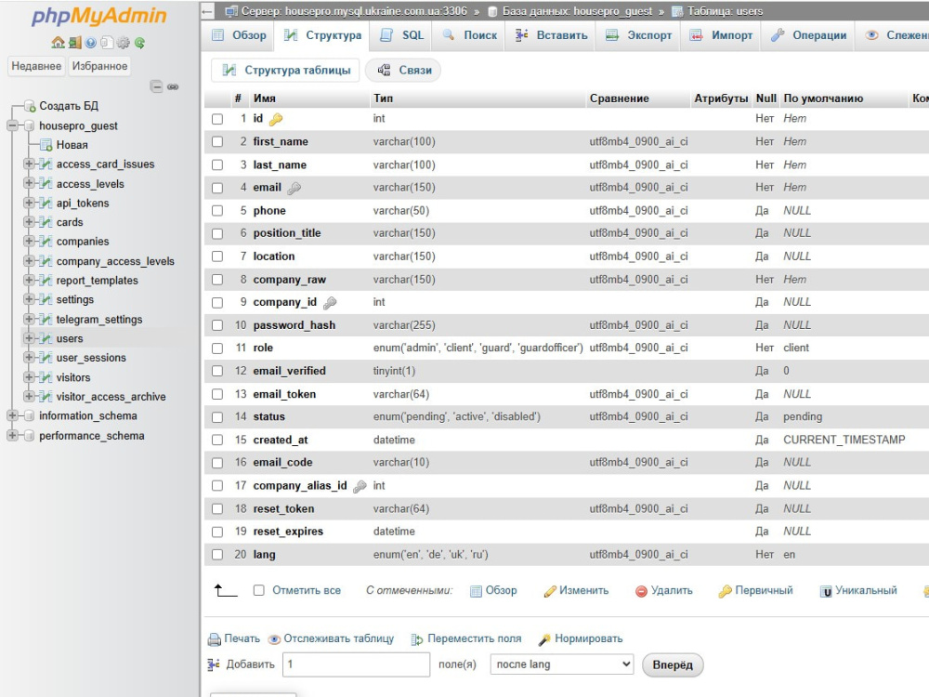The height and width of the screenshot is (697, 929).
Task: Tick the checkbox for email column
Action: tap(217, 188)
